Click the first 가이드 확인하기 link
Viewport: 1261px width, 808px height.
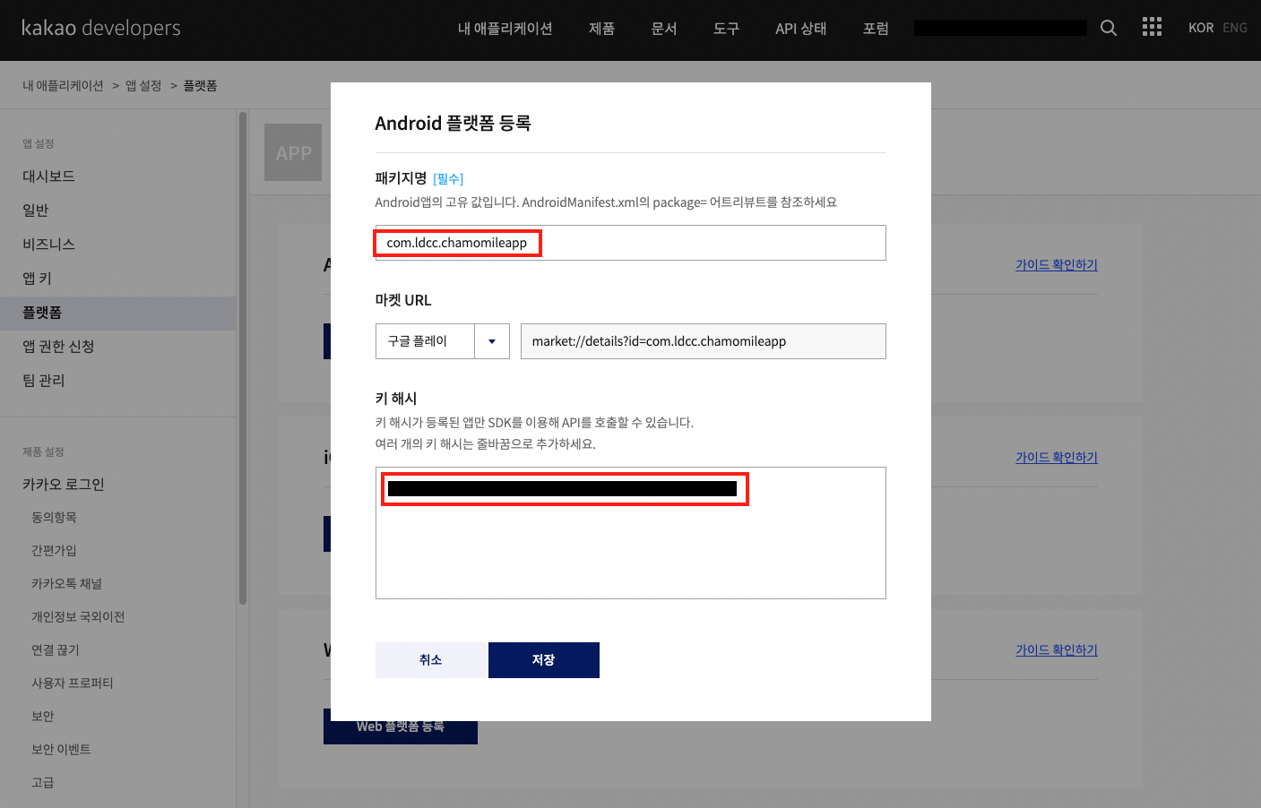pyautogui.click(x=1056, y=265)
